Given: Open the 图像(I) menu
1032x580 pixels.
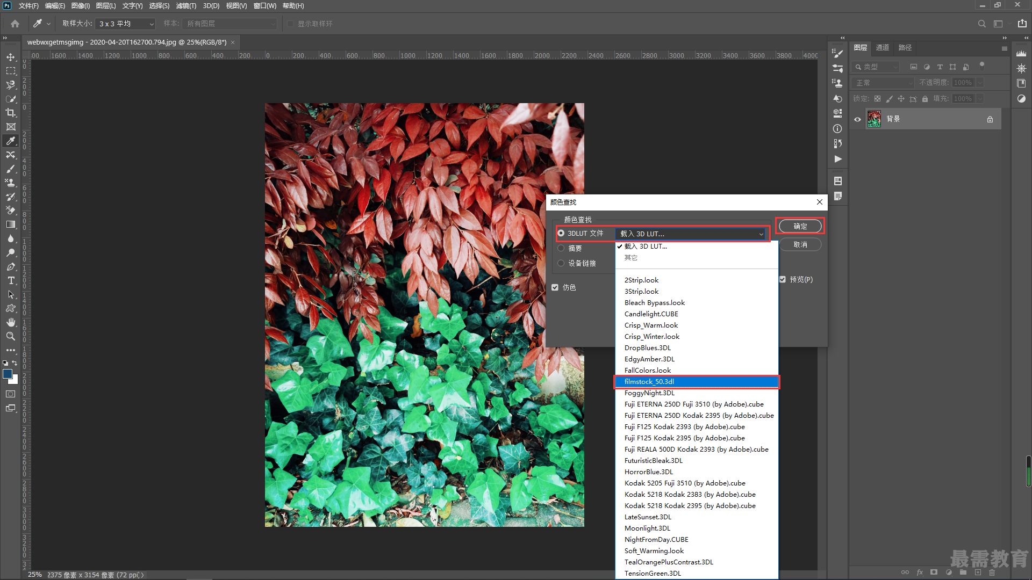Looking at the screenshot, I should (x=81, y=6).
